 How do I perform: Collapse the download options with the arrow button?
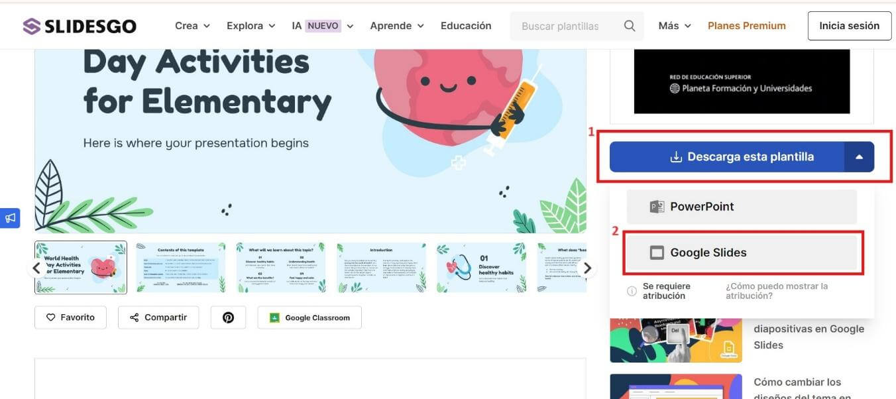pyautogui.click(x=860, y=156)
